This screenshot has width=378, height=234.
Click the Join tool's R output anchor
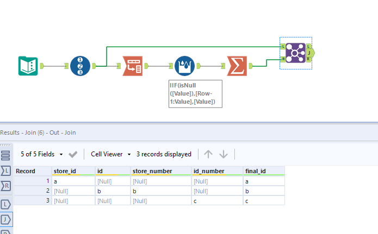308,59
